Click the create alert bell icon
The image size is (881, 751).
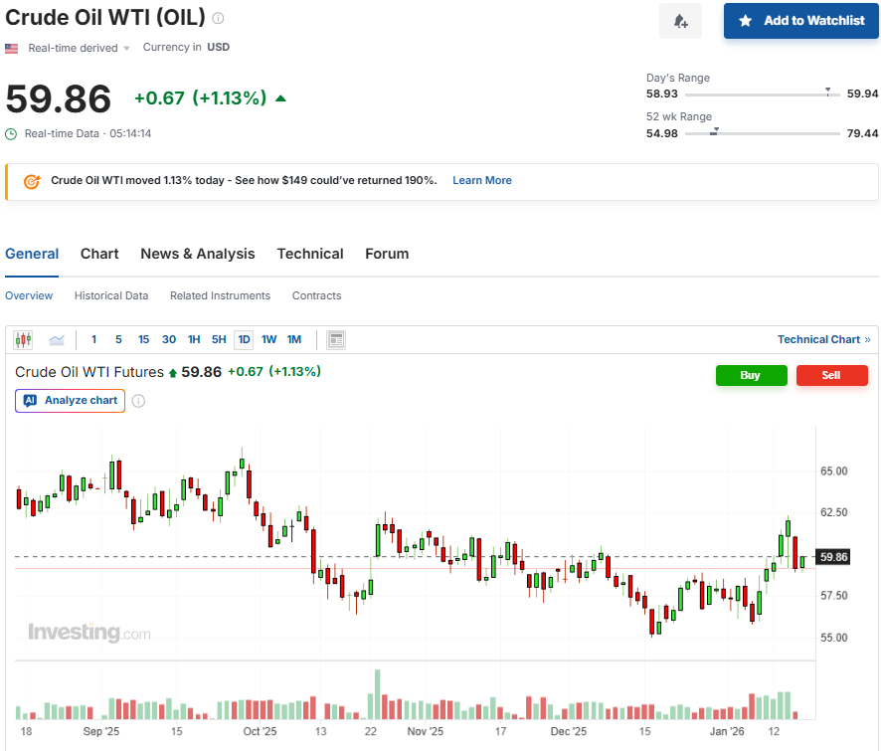[680, 21]
